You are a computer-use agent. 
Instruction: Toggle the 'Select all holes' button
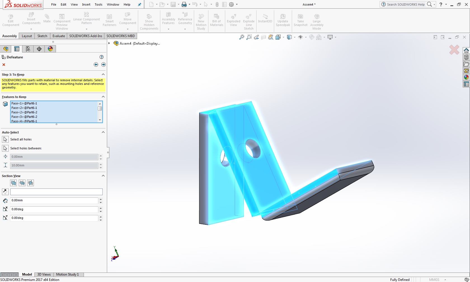(5, 139)
